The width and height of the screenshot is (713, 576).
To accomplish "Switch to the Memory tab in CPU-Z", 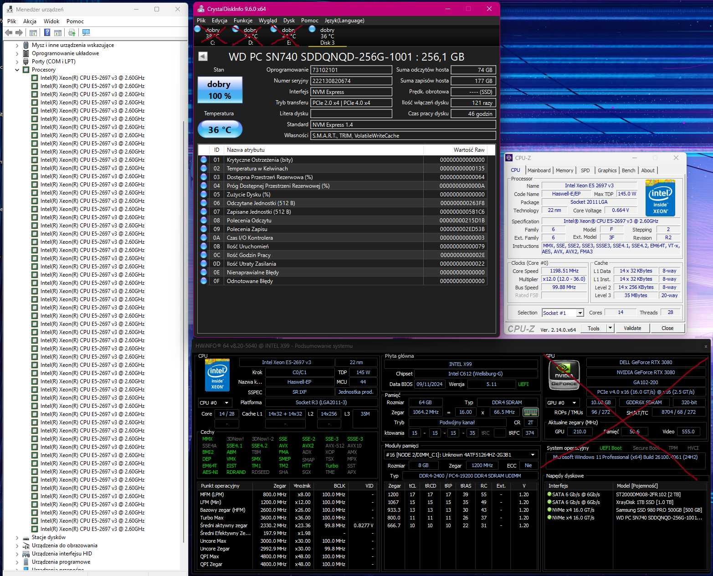I will click(564, 170).
